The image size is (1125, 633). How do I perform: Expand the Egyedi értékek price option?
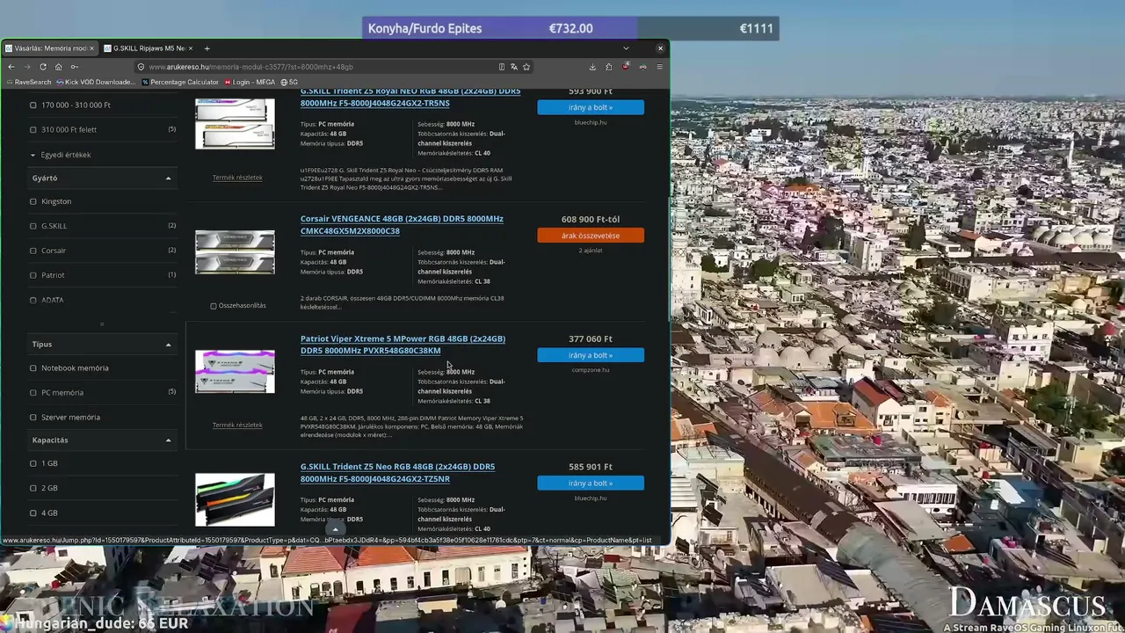click(x=61, y=155)
